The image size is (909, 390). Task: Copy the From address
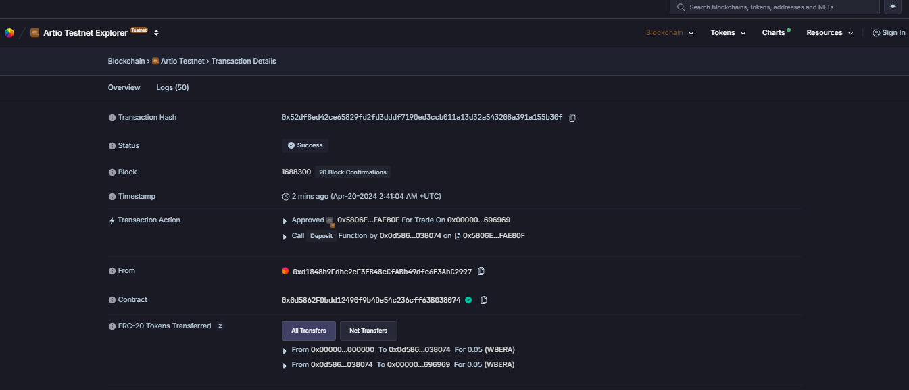(481, 271)
